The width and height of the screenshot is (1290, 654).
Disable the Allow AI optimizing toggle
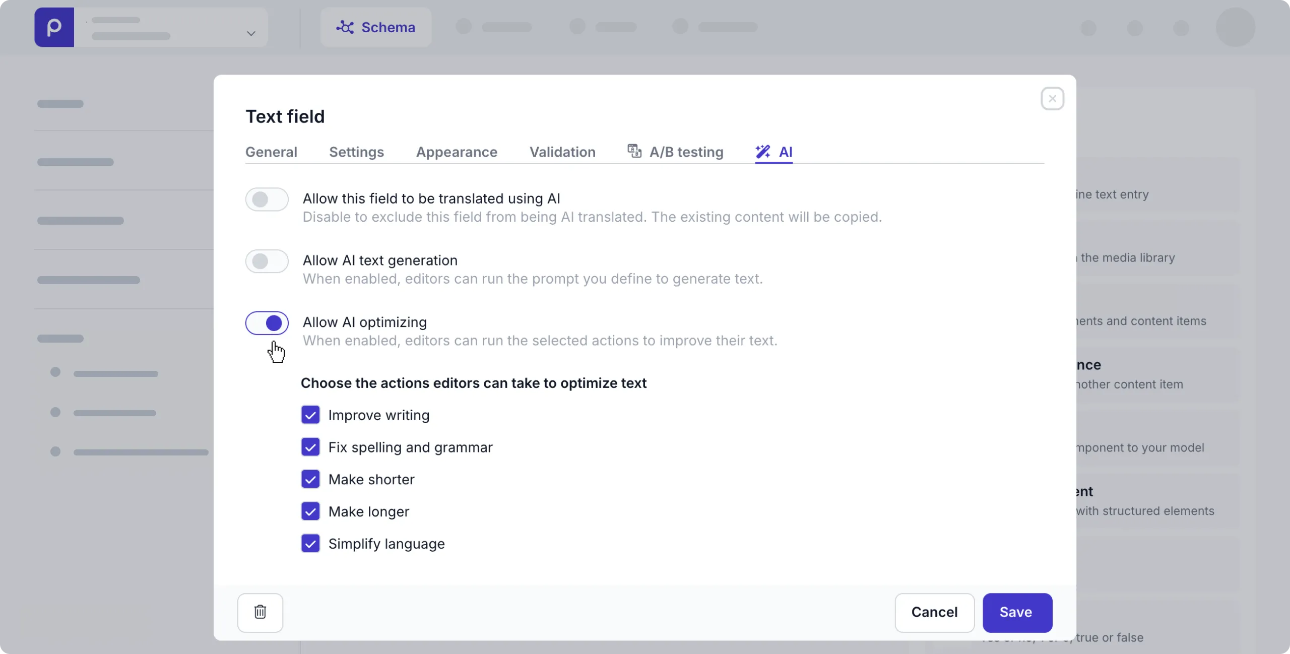(267, 323)
